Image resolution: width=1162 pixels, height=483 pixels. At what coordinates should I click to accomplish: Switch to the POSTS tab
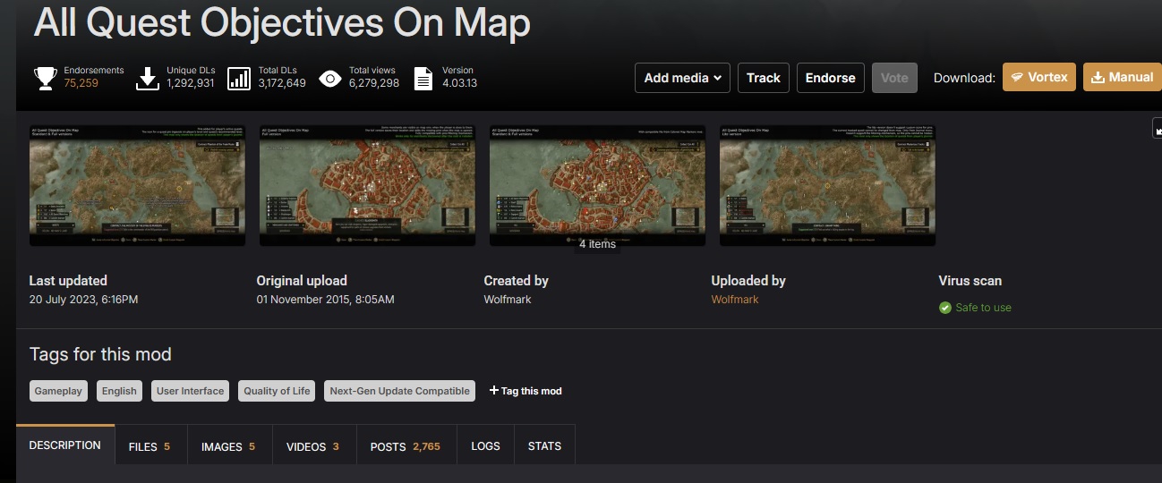pyautogui.click(x=406, y=446)
